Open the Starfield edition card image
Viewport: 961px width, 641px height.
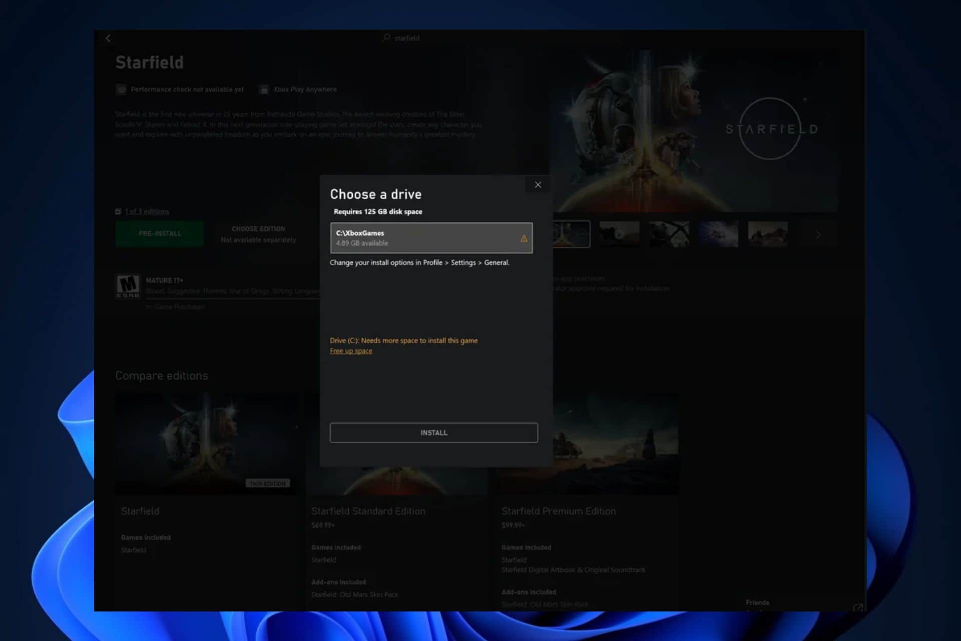point(206,443)
